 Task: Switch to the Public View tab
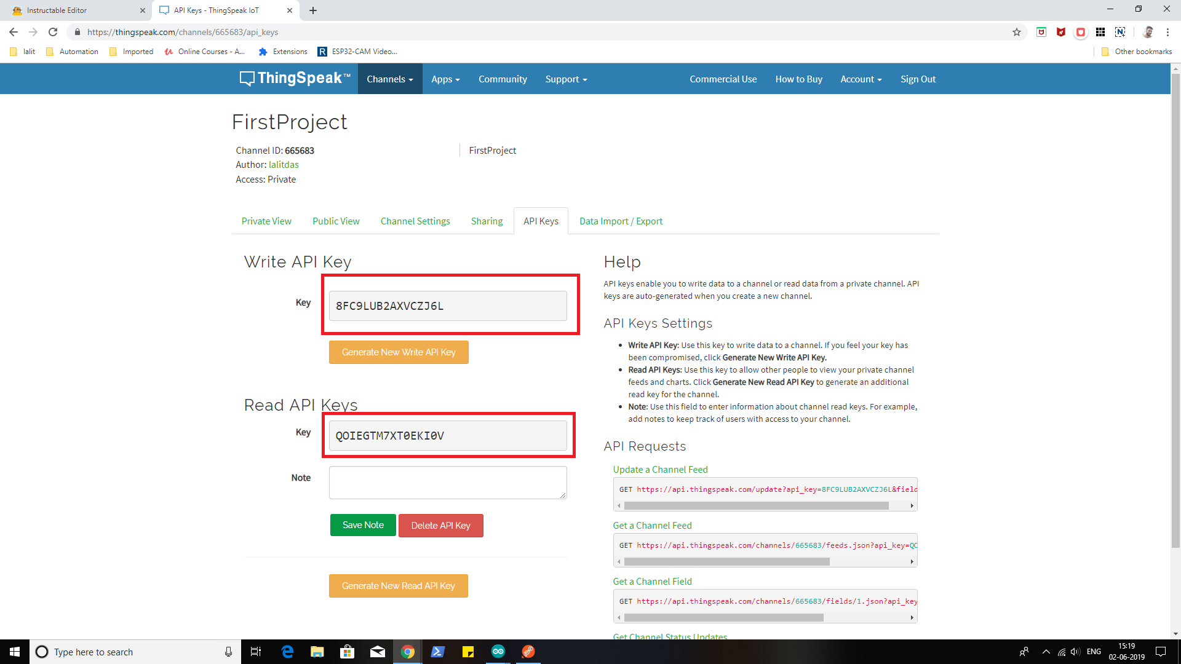[x=336, y=221]
